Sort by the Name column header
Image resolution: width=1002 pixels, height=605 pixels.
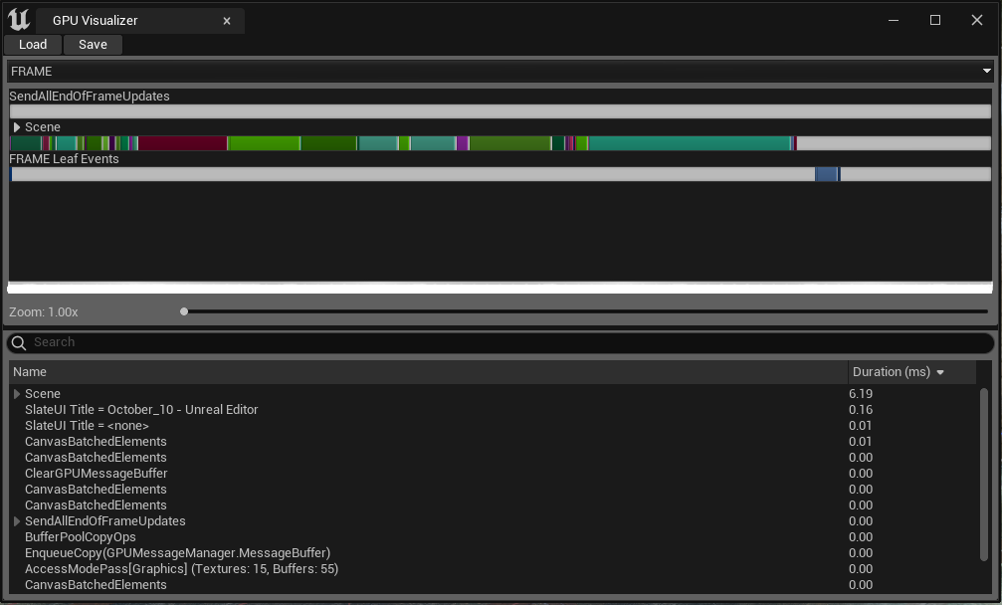click(428, 372)
